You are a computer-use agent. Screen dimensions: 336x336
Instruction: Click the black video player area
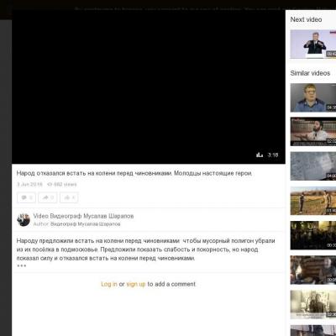[x=149, y=87]
